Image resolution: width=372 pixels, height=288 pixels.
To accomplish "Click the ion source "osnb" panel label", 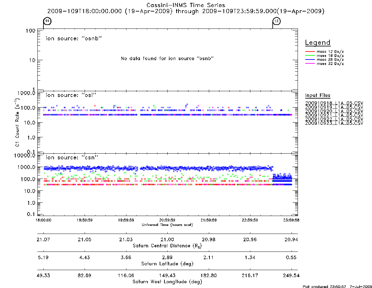I will tap(74, 38).
